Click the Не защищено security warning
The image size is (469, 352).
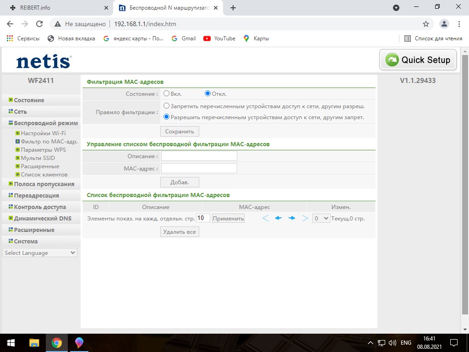[80, 24]
